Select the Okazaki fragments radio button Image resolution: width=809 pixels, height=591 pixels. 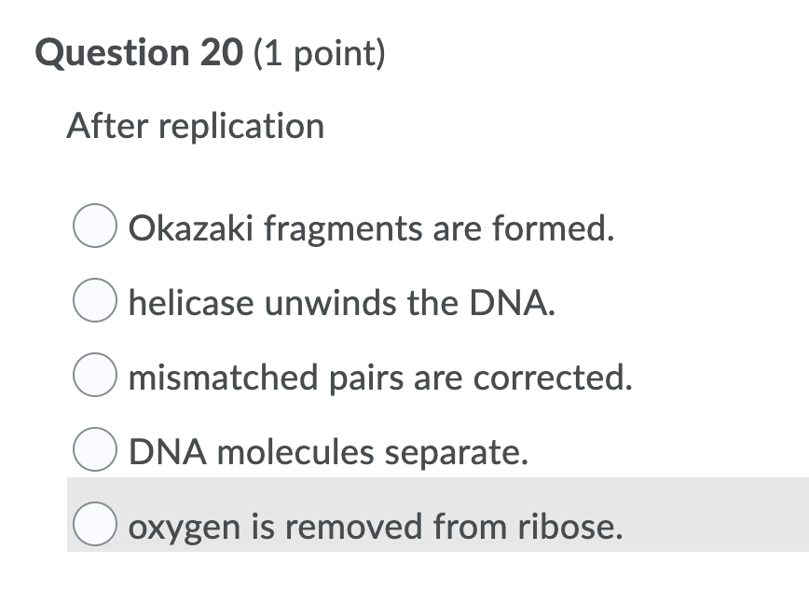(x=95, y=228)
